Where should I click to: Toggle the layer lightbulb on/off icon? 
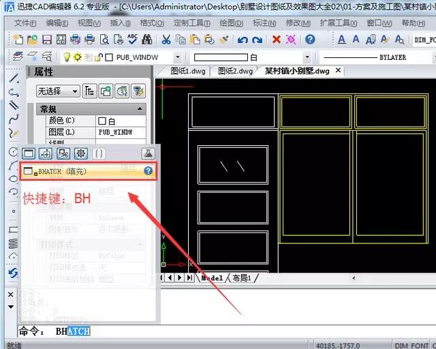coord(67,57)
